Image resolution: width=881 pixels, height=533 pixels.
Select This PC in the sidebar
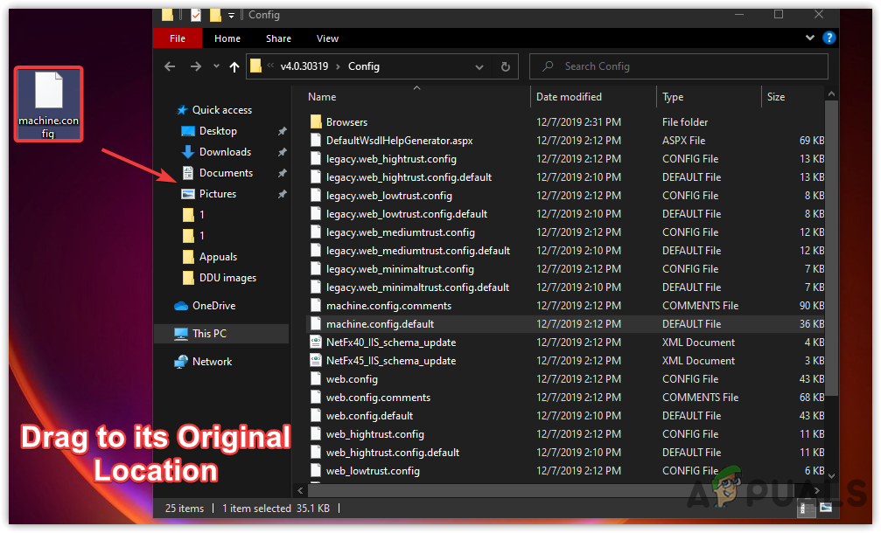click(x=209, y=333)
